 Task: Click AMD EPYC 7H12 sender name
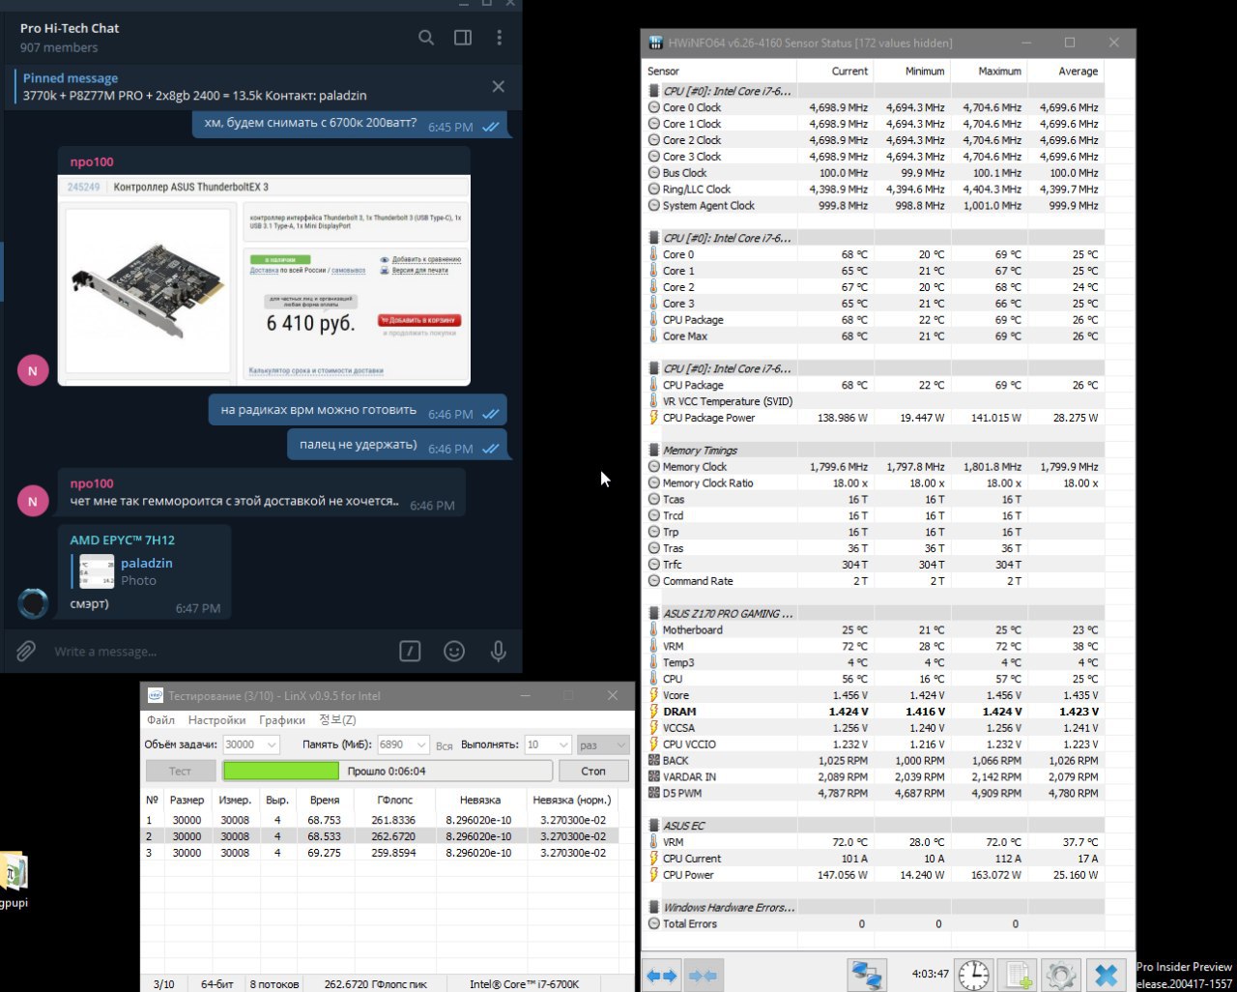pyautogui.click(x=122, y=540)
